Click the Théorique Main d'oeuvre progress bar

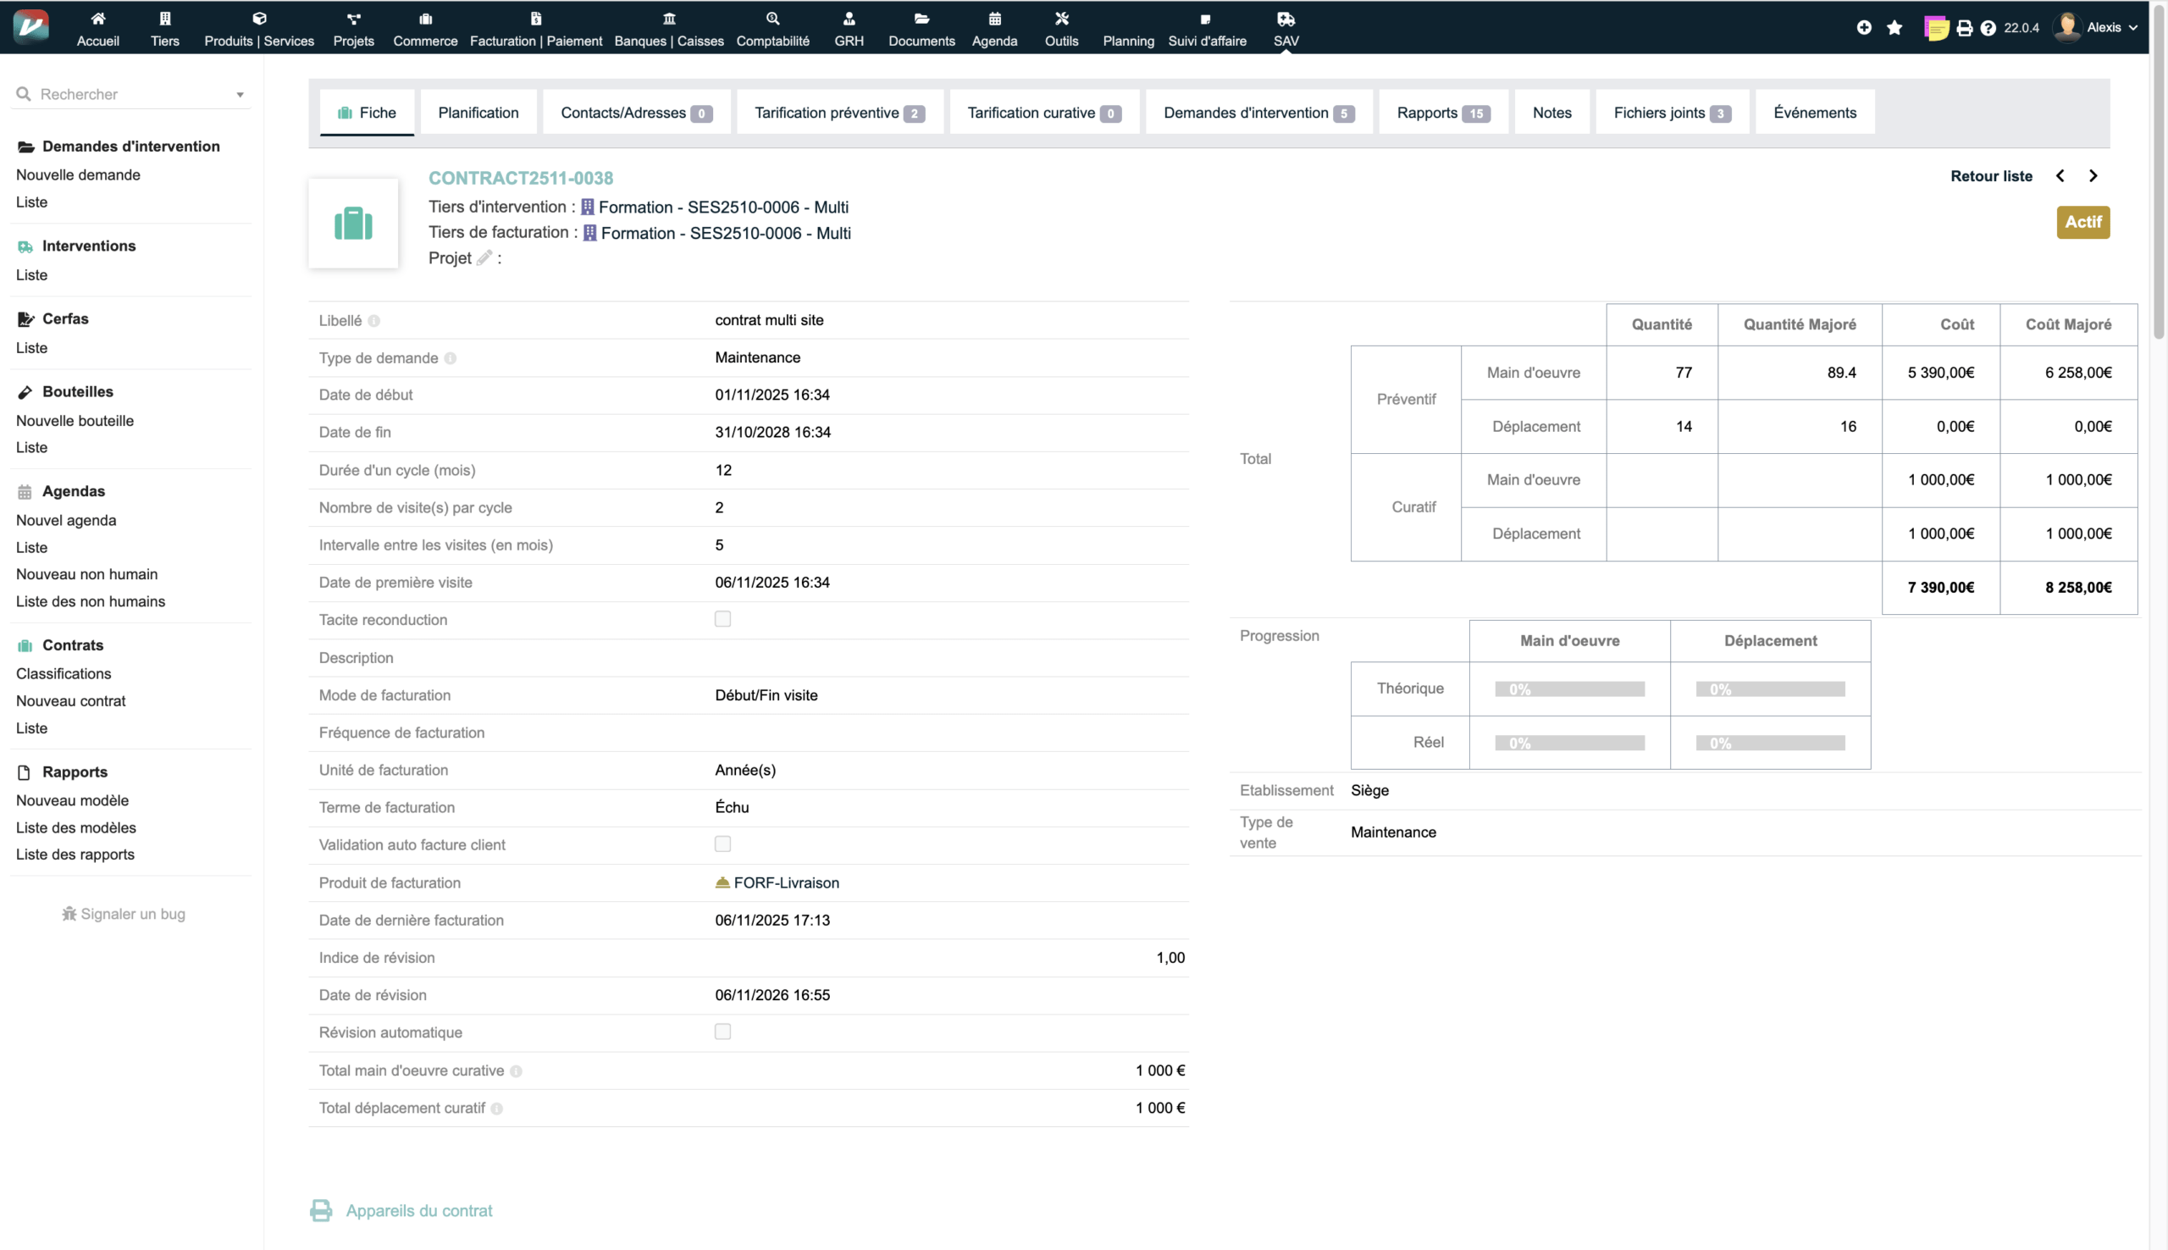[x=1569, y=689]
